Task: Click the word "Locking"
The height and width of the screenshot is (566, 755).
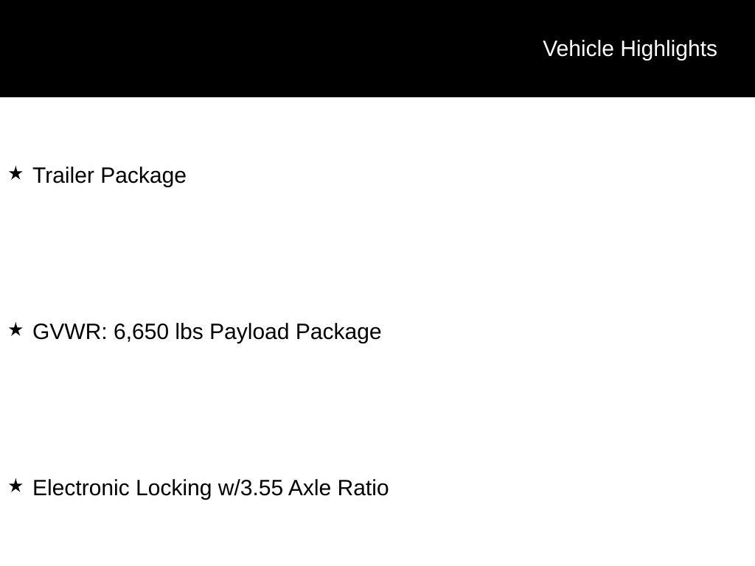Action: point(173,488)
